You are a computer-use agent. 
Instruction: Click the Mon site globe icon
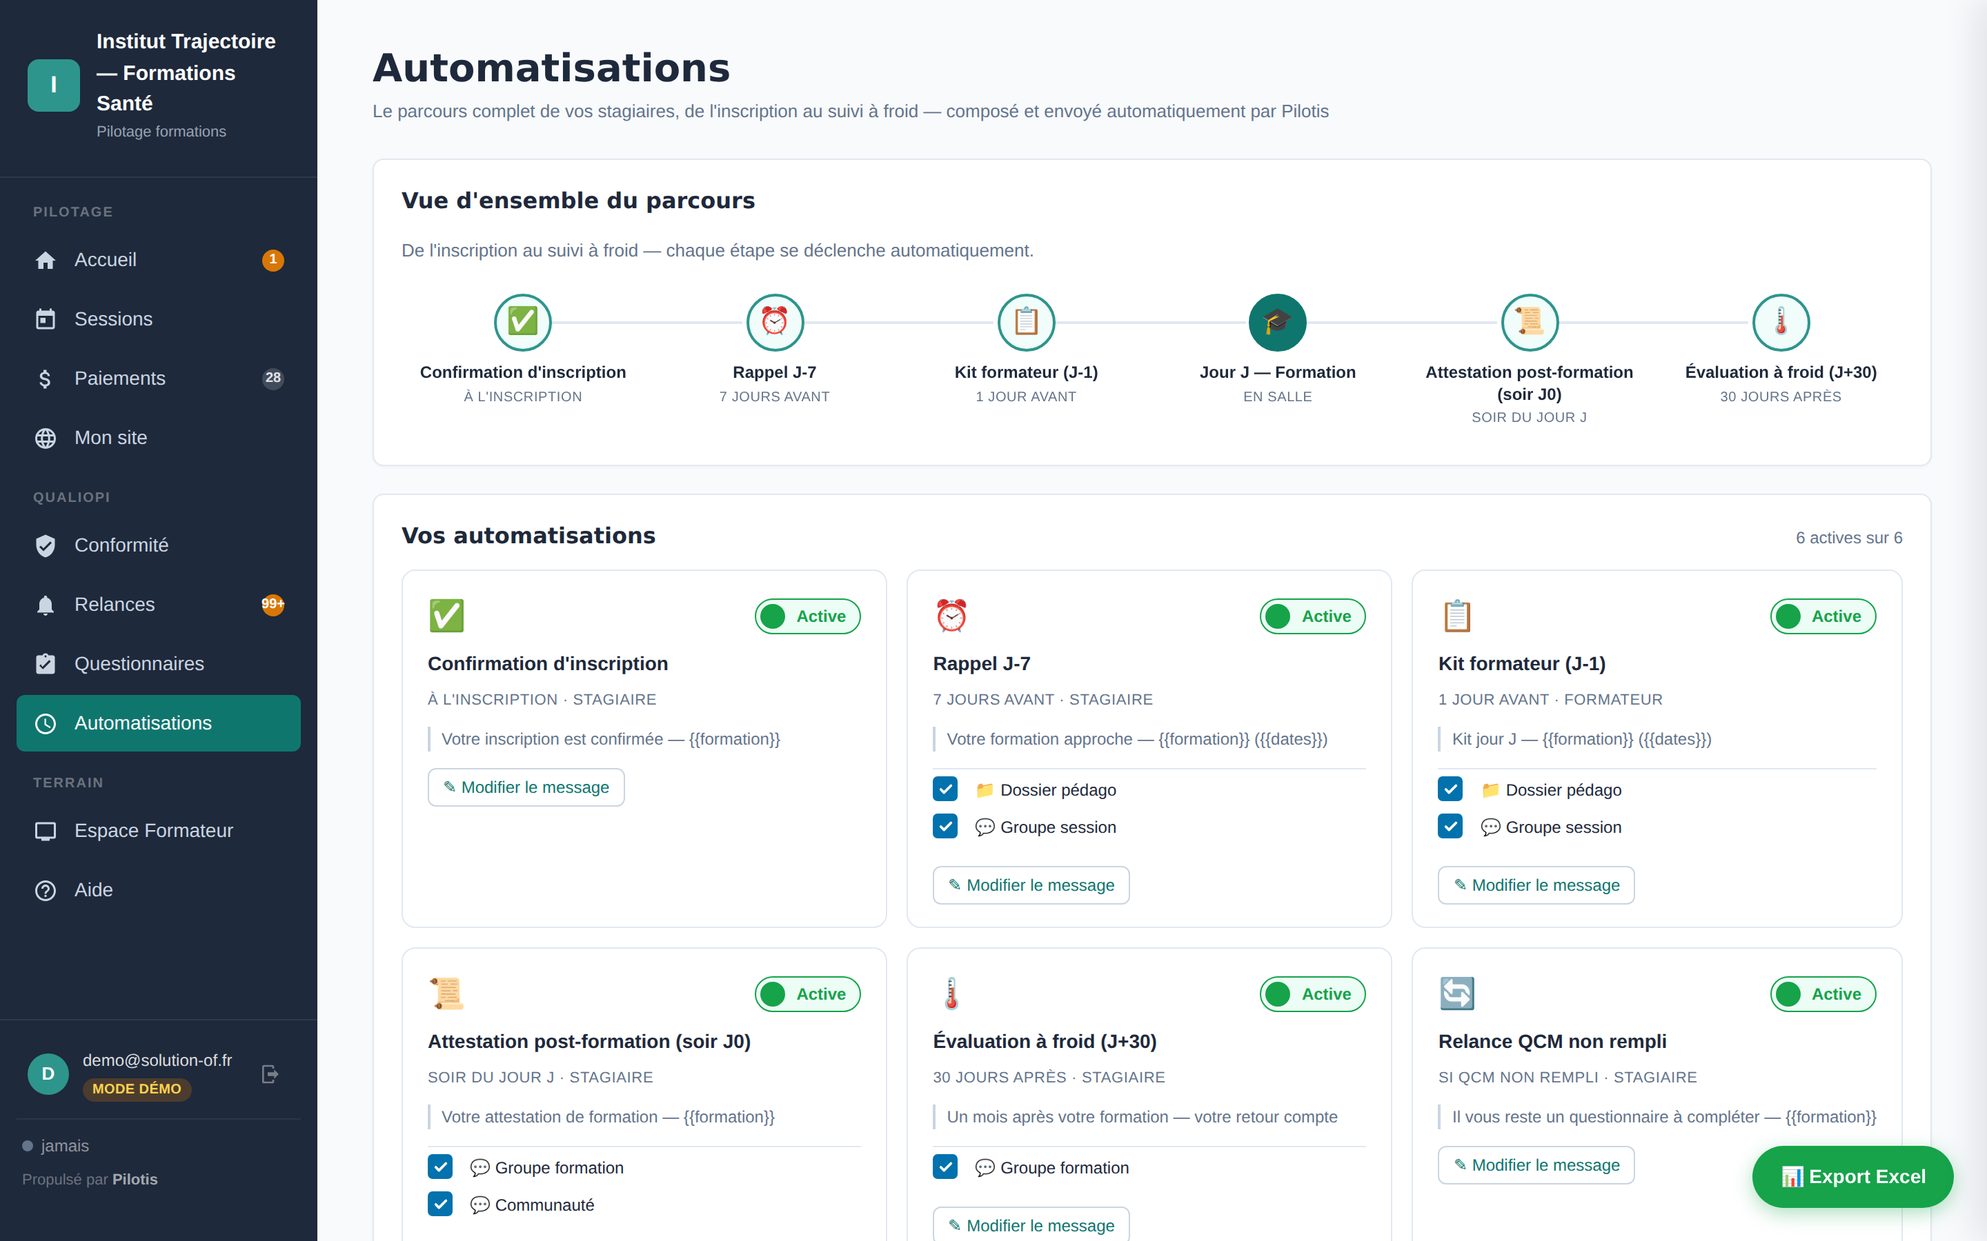[x=45, y=438]
